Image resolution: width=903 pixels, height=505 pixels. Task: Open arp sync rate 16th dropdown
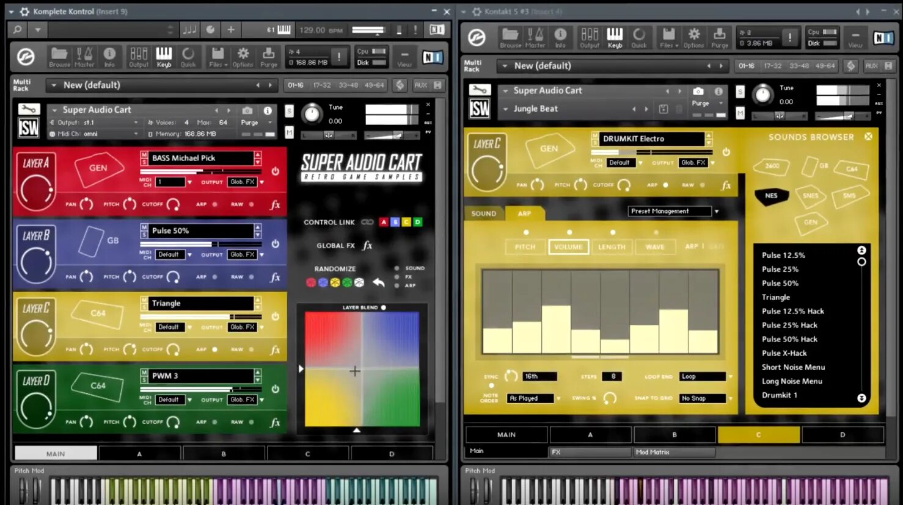pyautogui.click(x=539, y=376)
